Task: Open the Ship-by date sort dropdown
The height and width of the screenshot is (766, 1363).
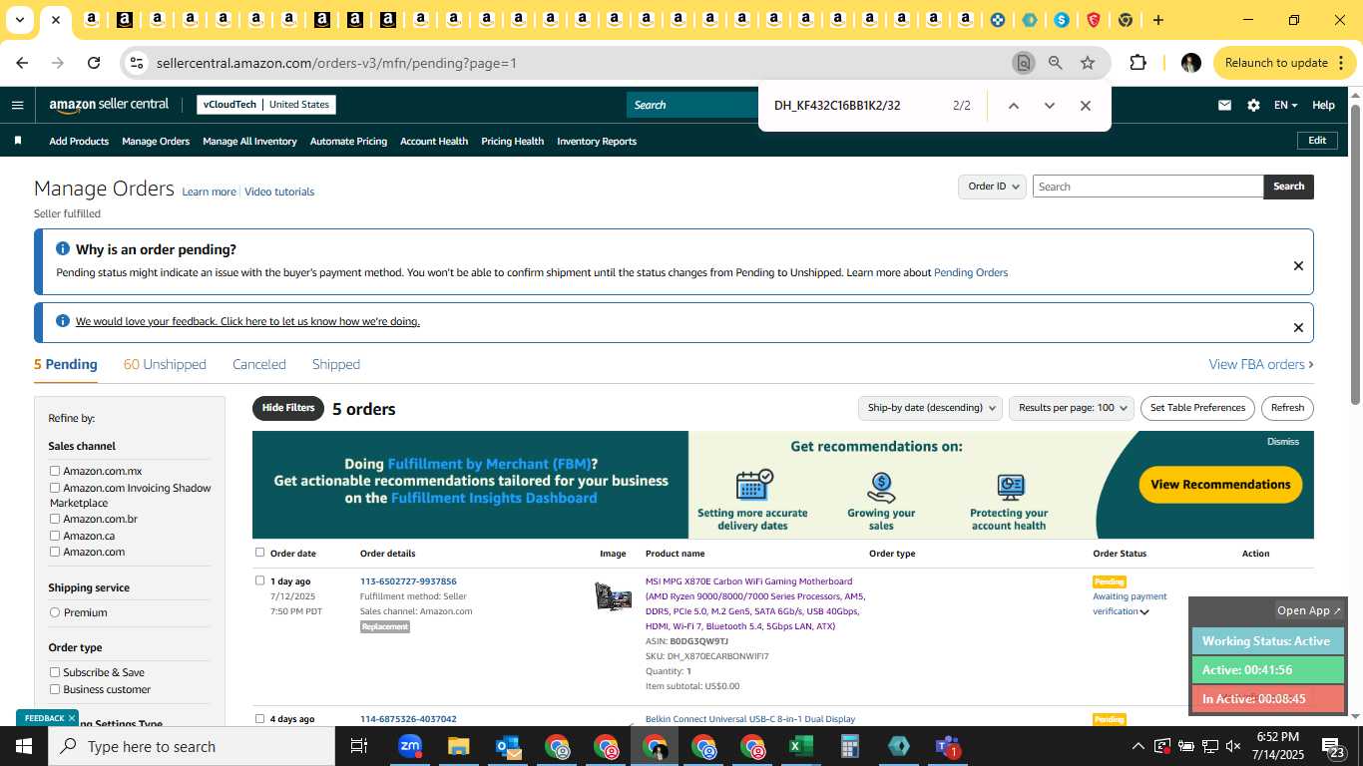Action: tap(930, 408)
